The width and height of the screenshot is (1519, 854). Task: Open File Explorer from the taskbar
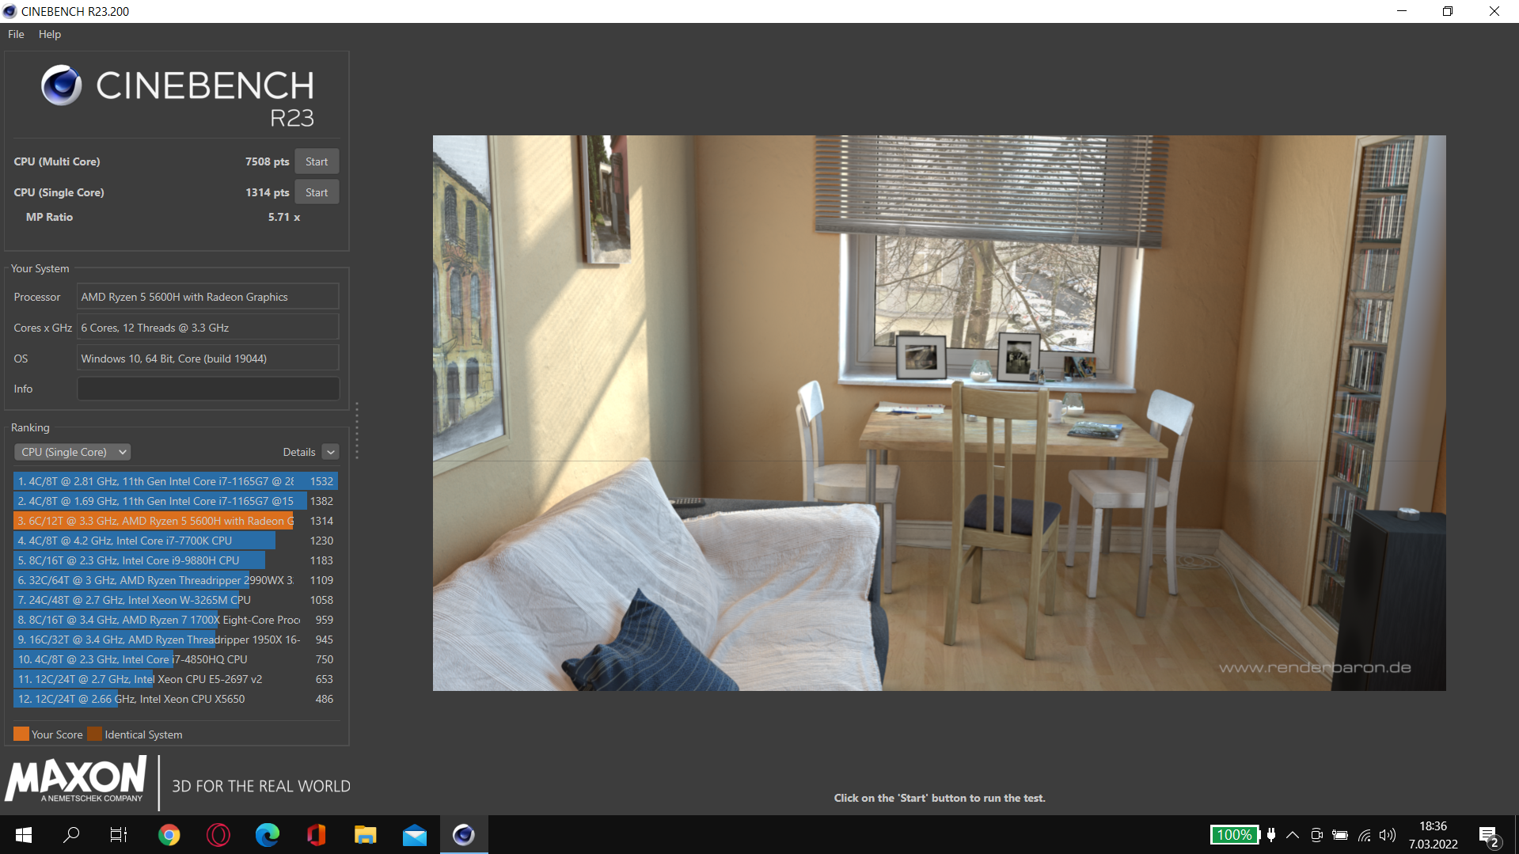coord(365,834)
